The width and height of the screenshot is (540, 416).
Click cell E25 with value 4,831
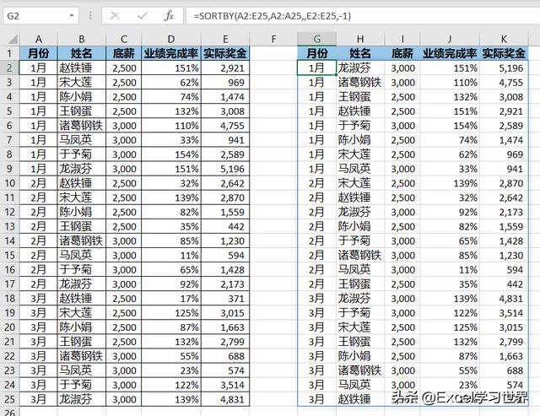pyautogui.click(x=225, y=399)
